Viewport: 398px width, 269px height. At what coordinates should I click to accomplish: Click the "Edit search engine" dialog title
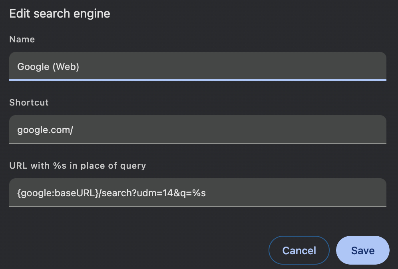60,14
